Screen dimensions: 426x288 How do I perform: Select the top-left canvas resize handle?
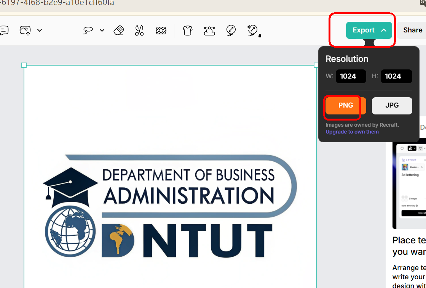[24, 65]
